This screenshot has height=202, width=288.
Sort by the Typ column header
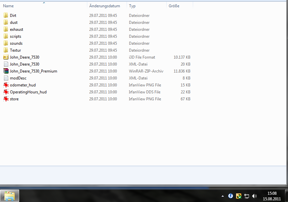point(146,6)
